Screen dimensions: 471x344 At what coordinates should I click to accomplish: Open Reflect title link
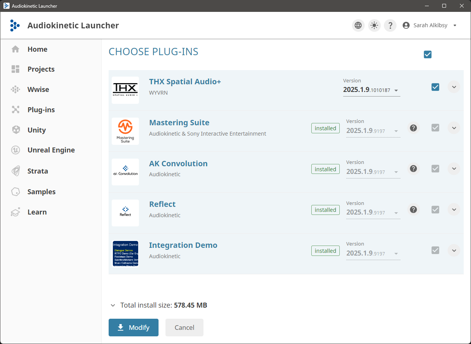click(x=162, y=204)
